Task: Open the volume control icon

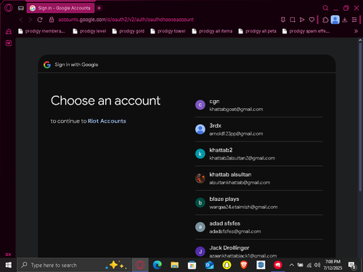Action: coord(317,265)
